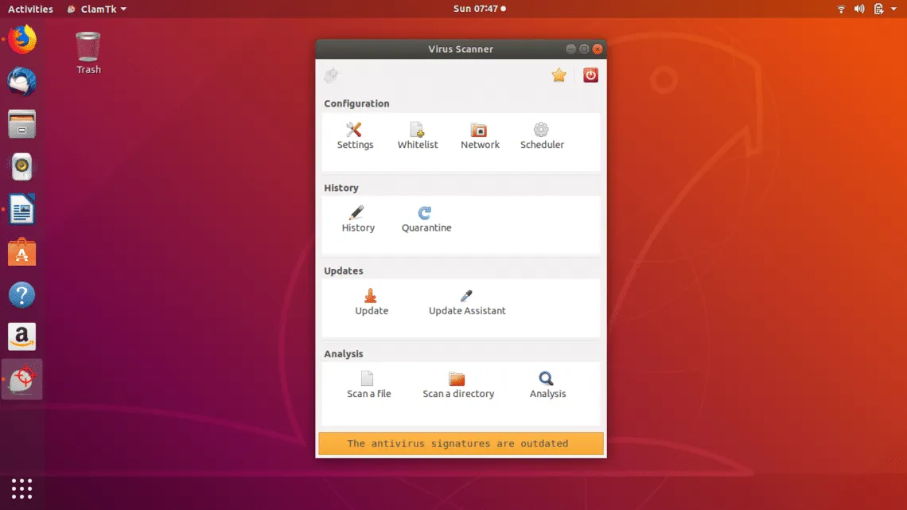Open the Scheduler gear icon
The height and width of the screenshot is (510, 907).
pos(541,130)
